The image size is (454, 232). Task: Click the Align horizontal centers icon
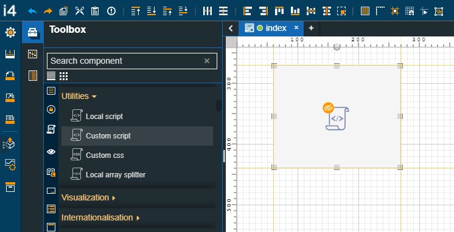(x=311, y=11)
